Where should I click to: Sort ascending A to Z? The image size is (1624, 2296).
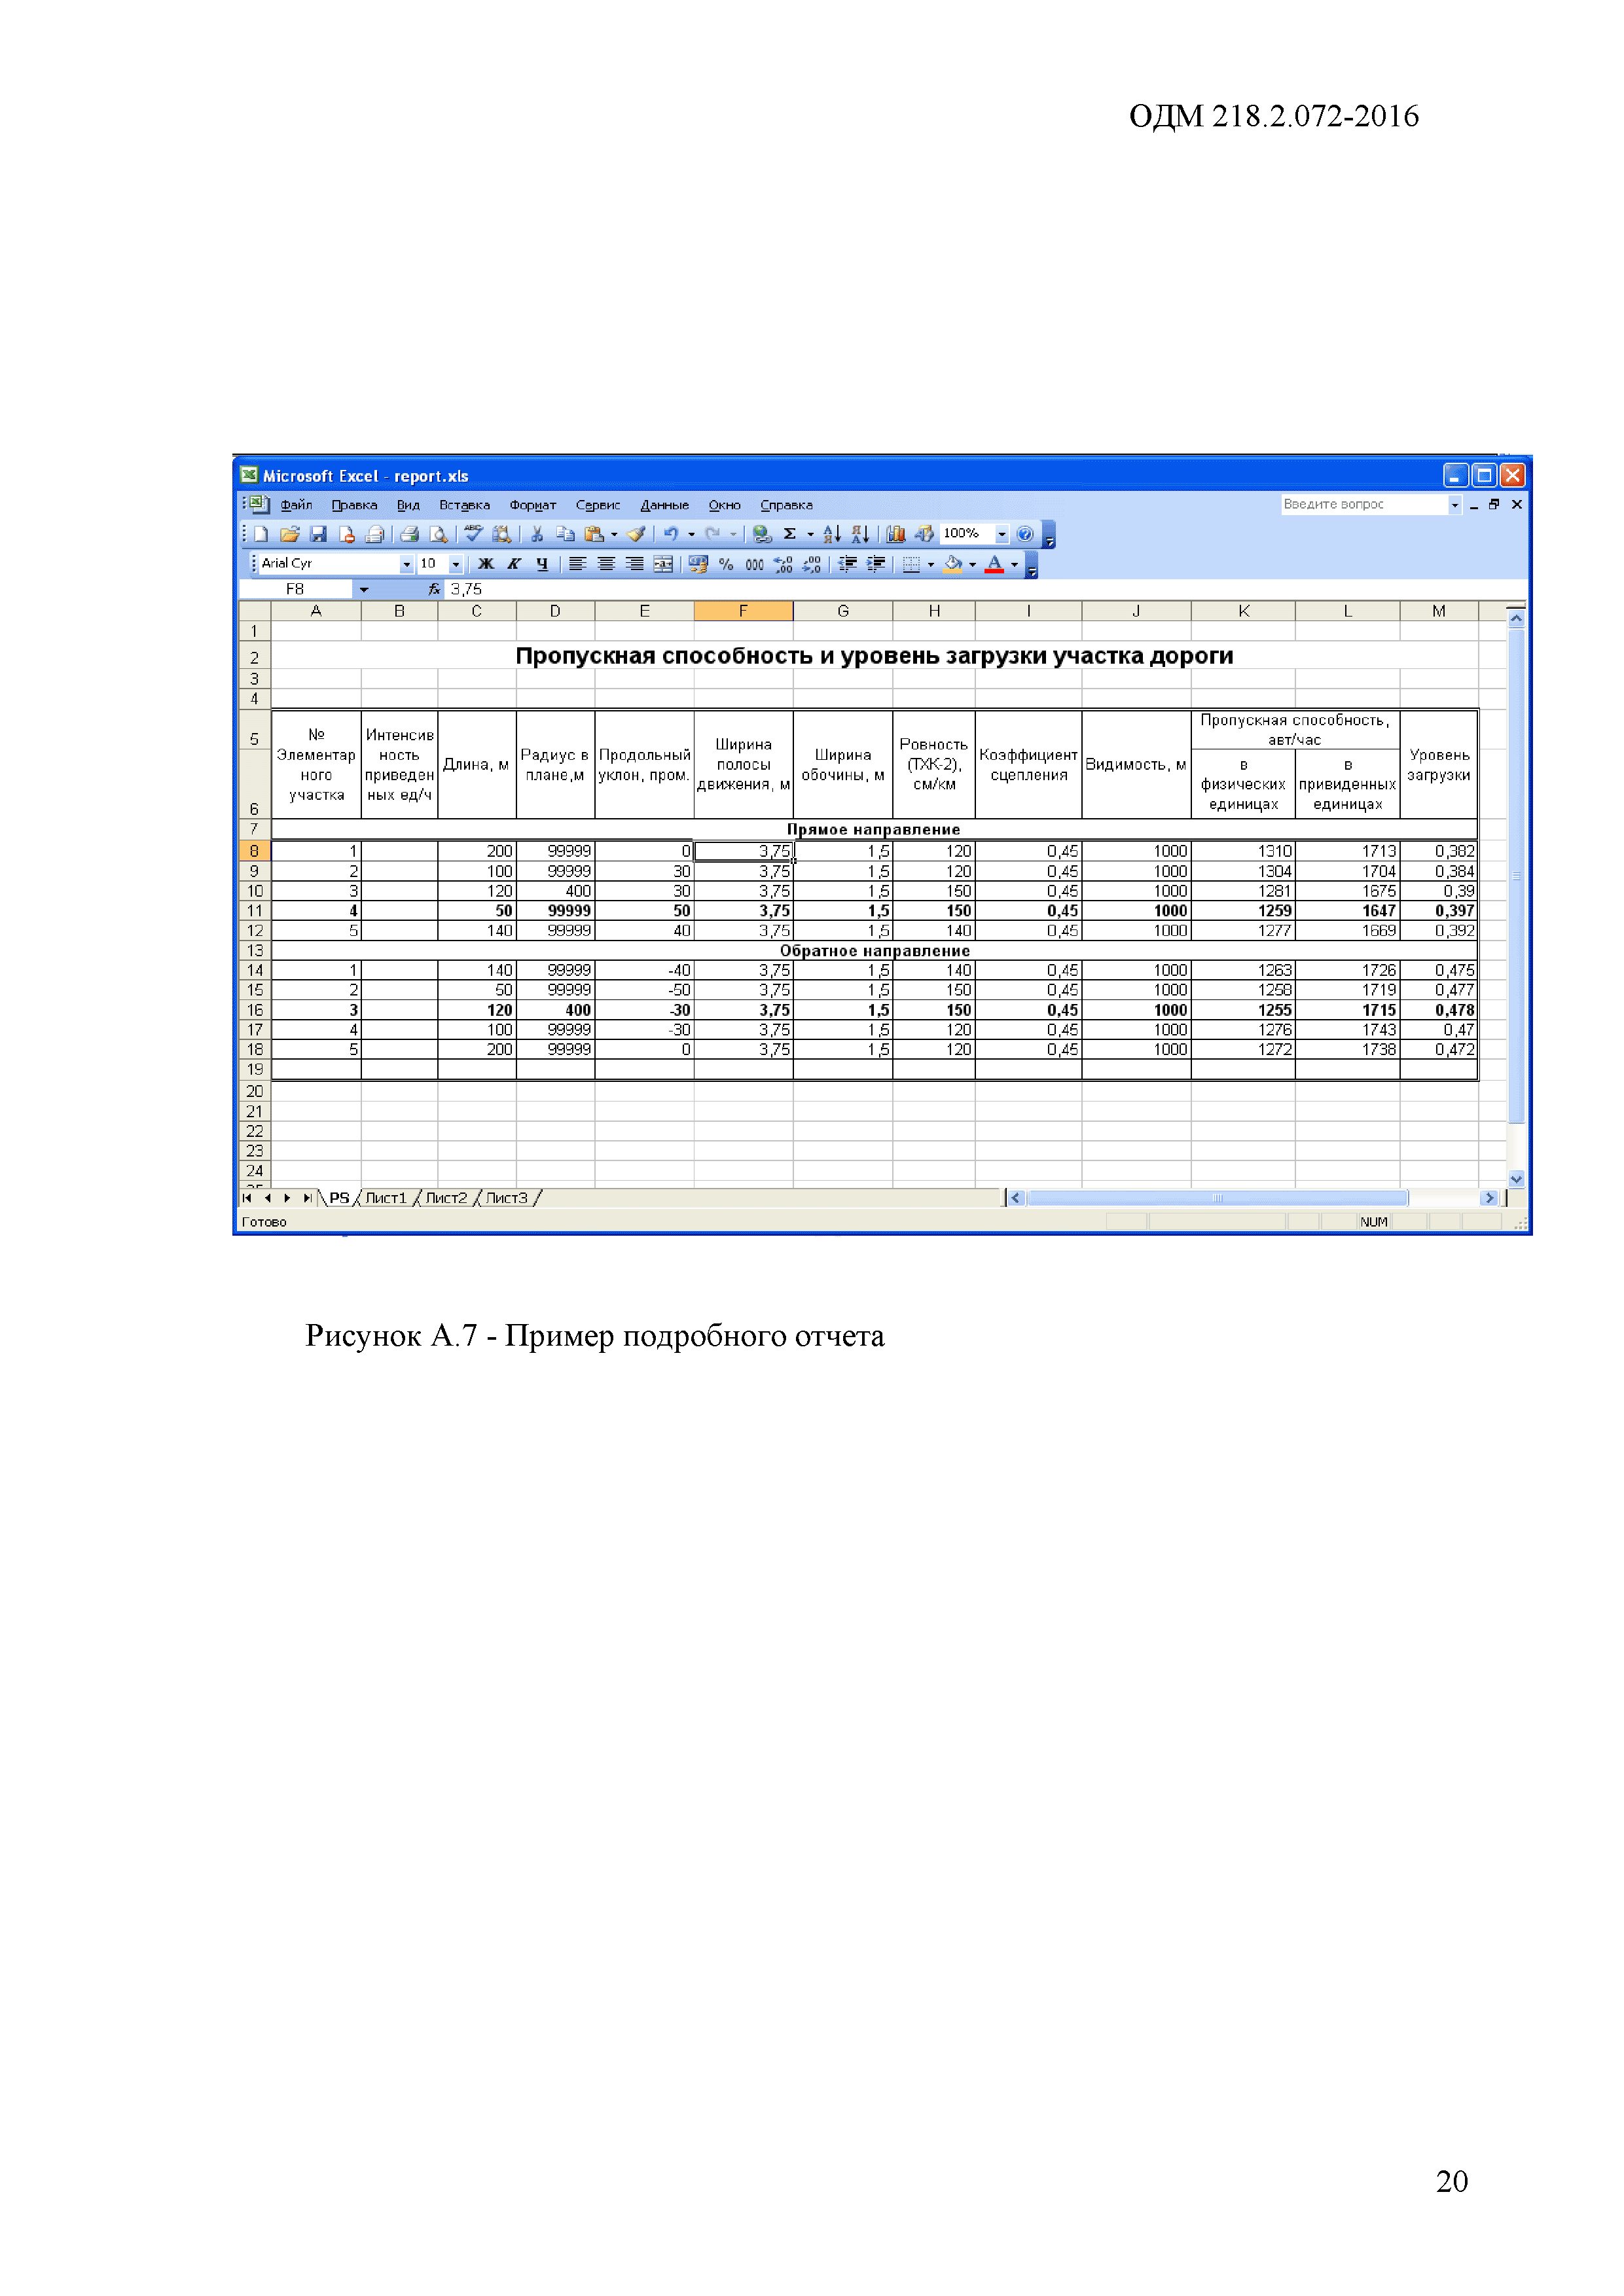[831, 534]
